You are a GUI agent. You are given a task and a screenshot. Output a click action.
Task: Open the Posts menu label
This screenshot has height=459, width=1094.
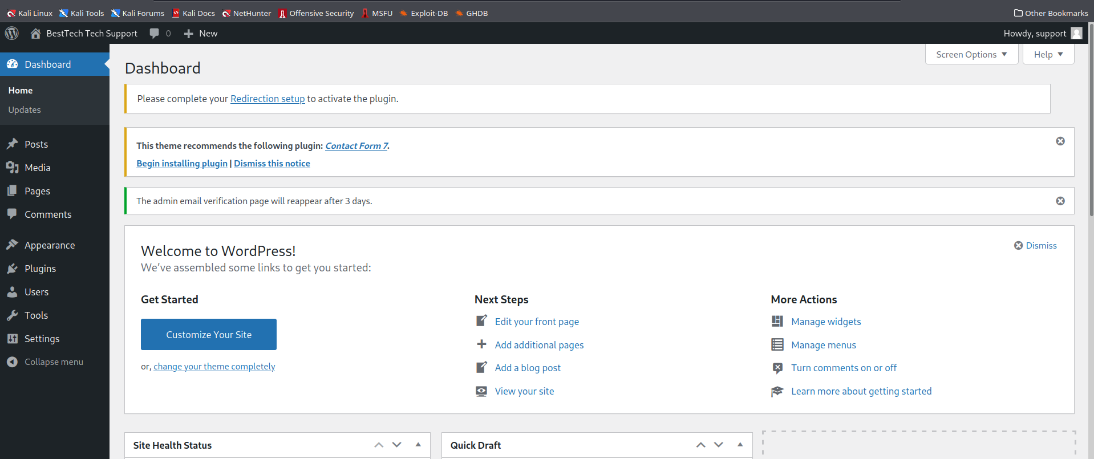click(36, 144)
